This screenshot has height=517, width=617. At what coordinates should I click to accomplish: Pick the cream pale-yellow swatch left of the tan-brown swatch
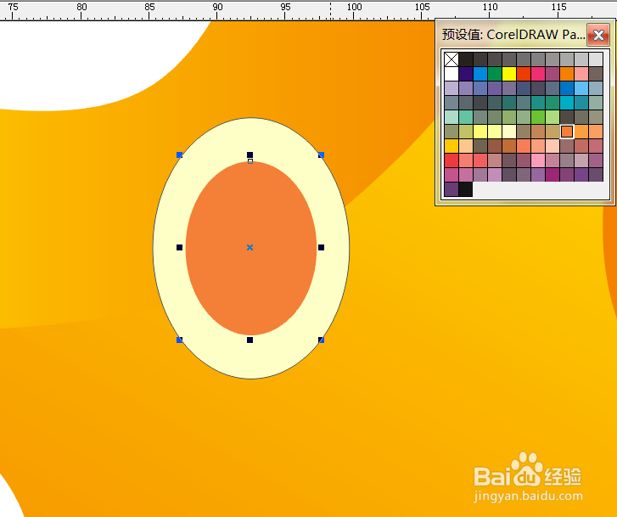(x=509, y=132)
